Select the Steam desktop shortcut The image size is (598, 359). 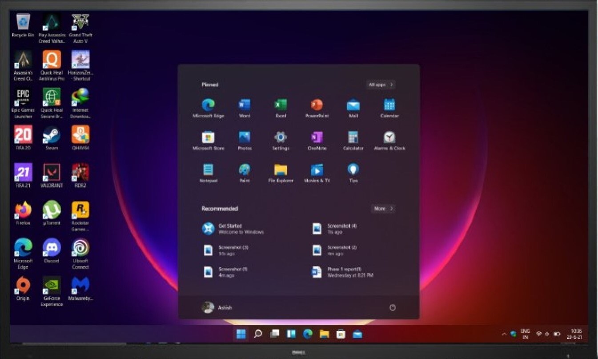(x=52, y=138)
